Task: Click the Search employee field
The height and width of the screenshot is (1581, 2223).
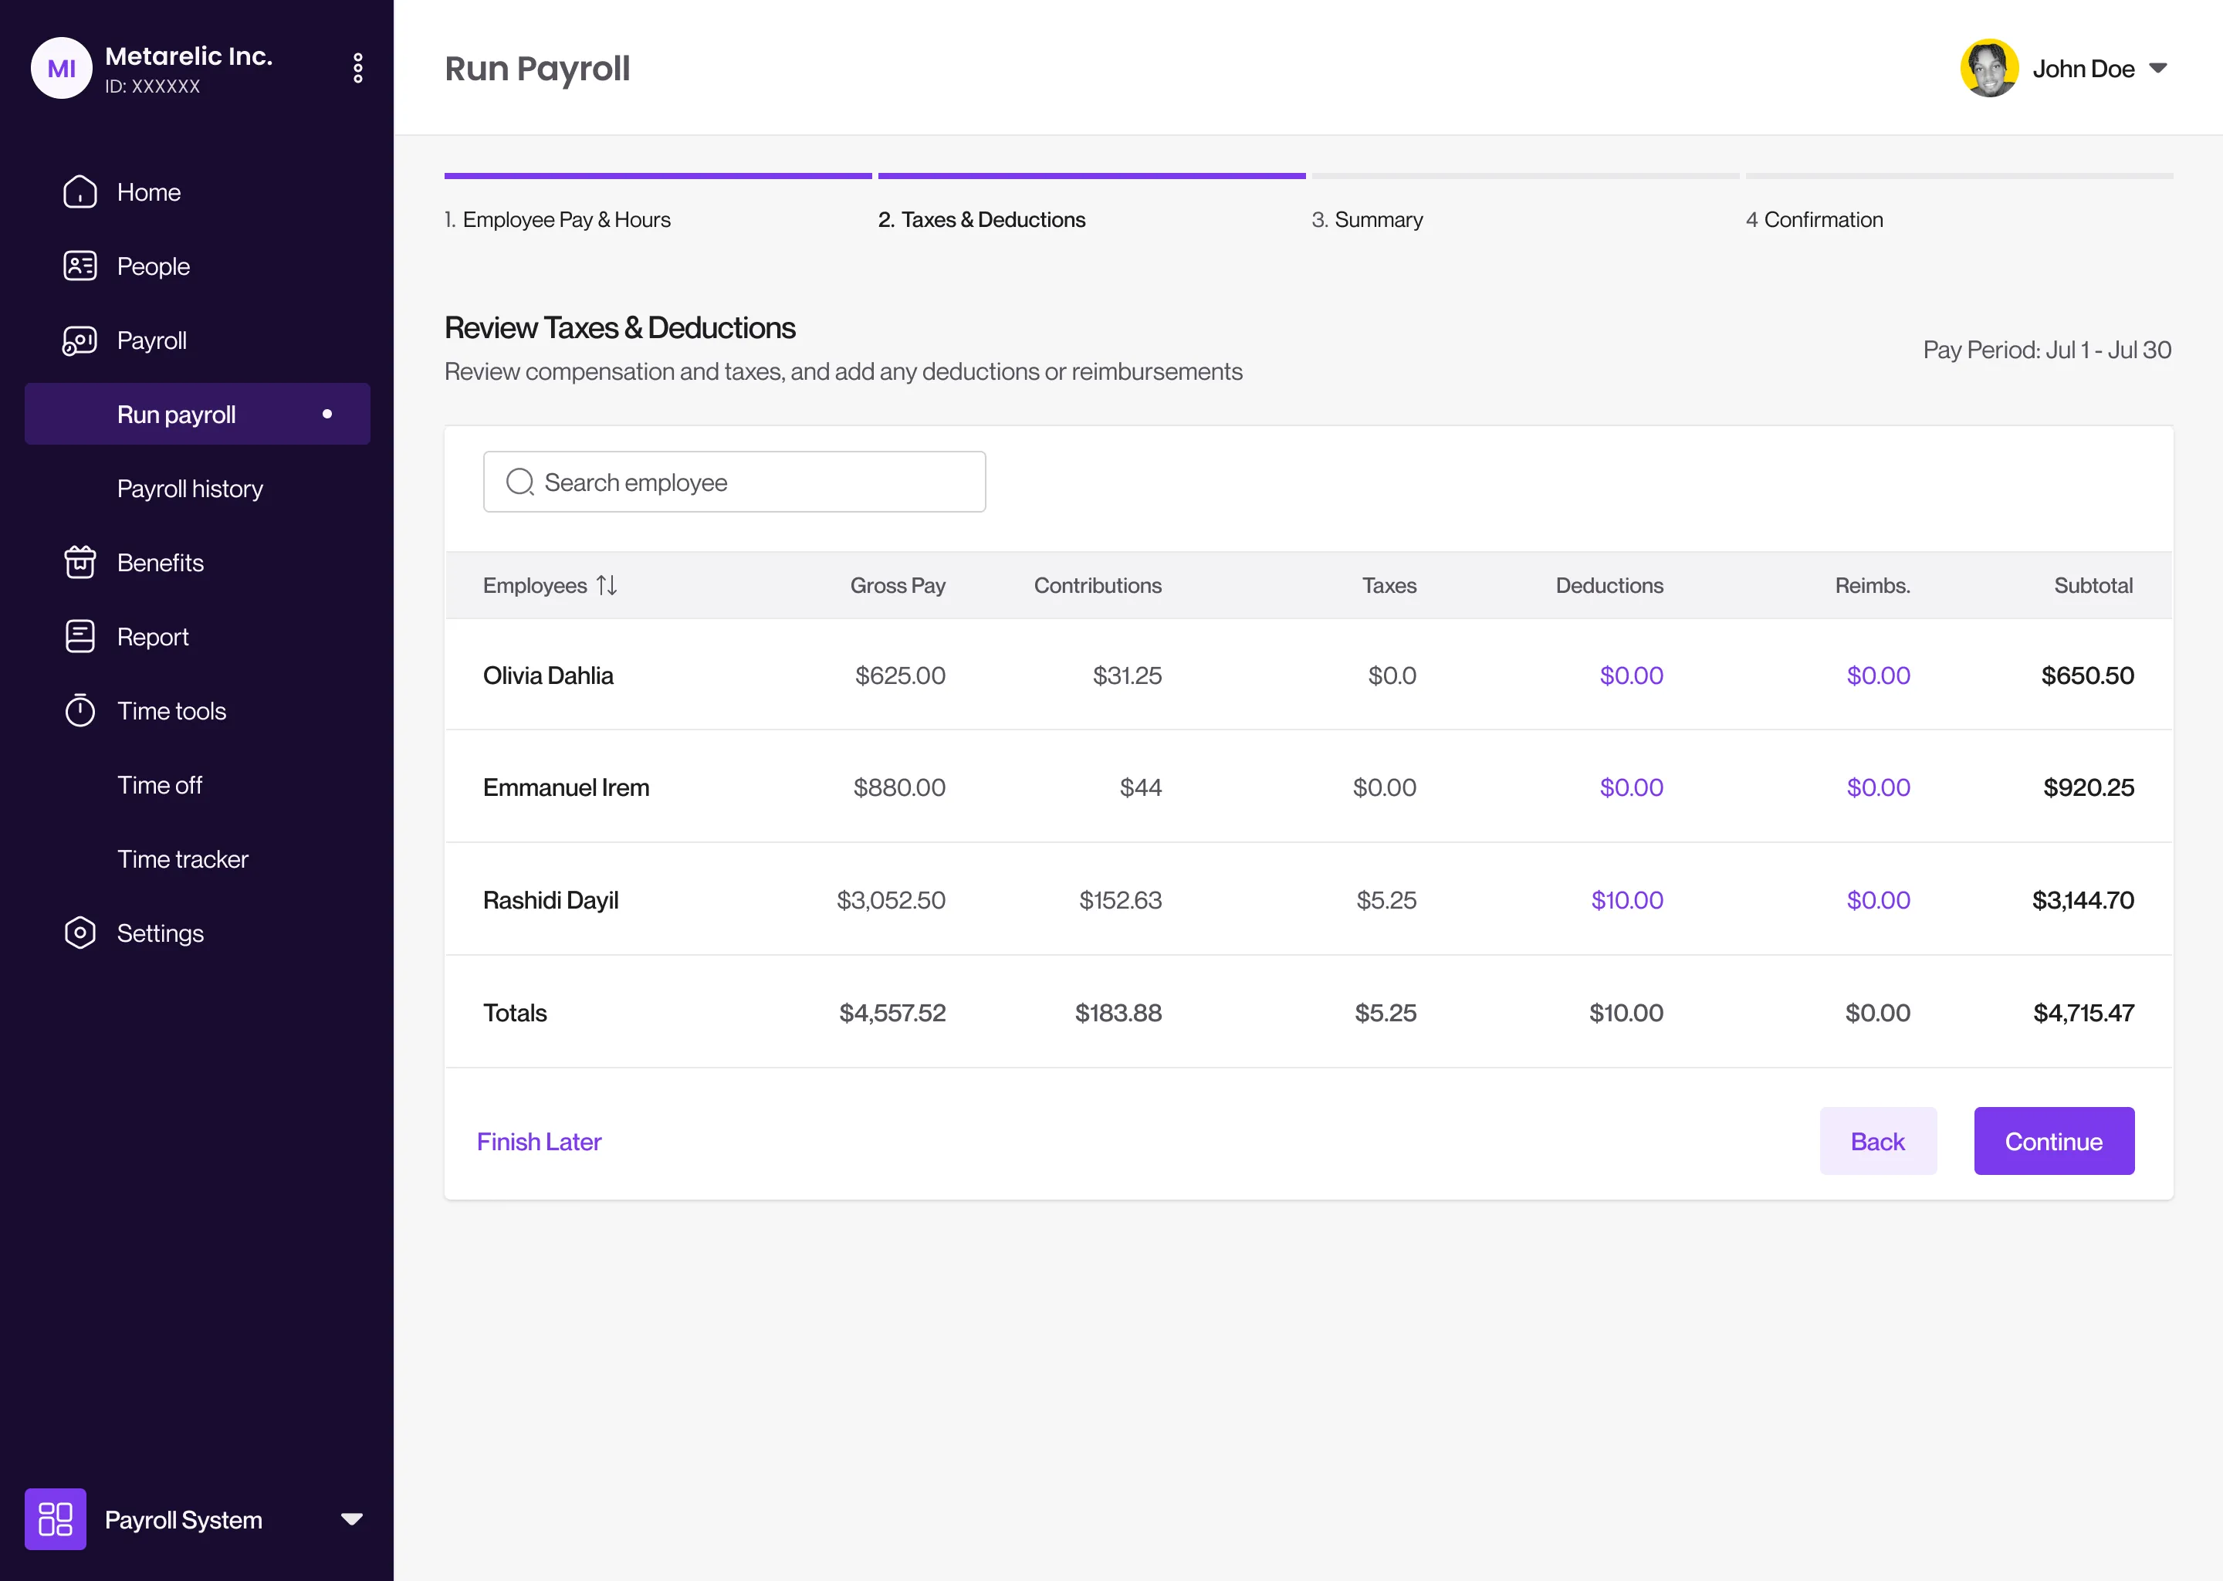Action: point(735,482)
